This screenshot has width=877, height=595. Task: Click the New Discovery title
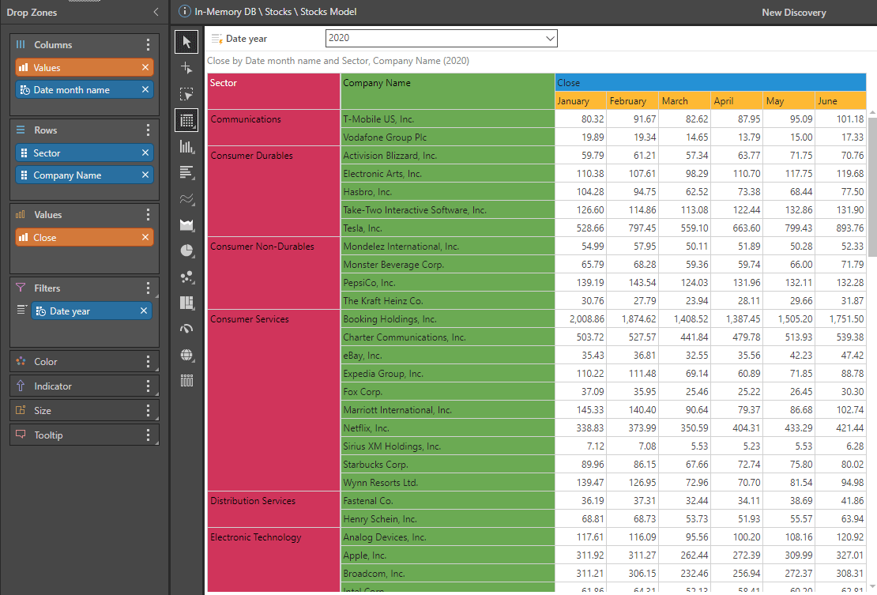(x=794, y=13)
